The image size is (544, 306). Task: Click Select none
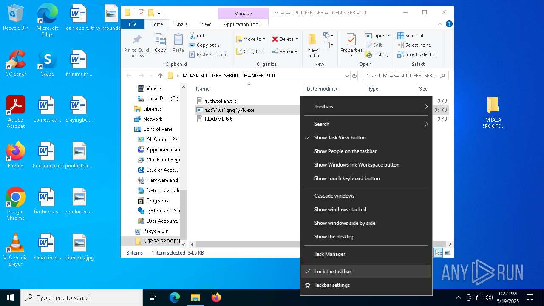coord(414,45)
